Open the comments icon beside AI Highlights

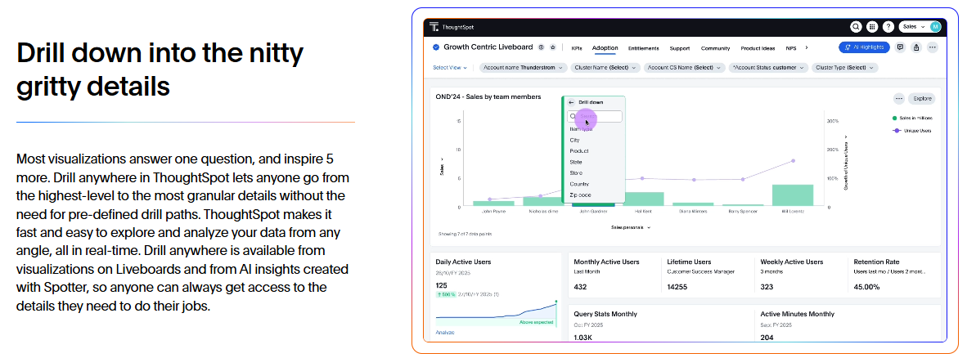pos(900,47)
